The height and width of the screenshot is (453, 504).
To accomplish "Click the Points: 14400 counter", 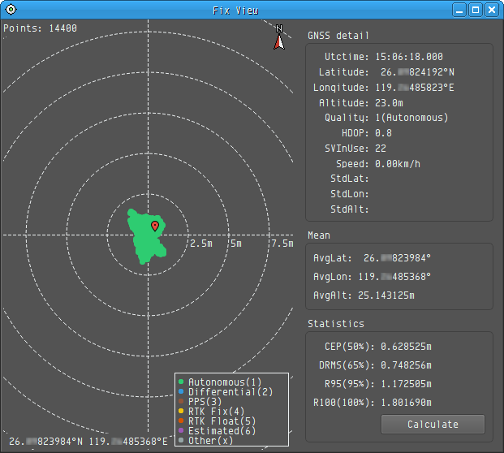I will coord(41,28).
